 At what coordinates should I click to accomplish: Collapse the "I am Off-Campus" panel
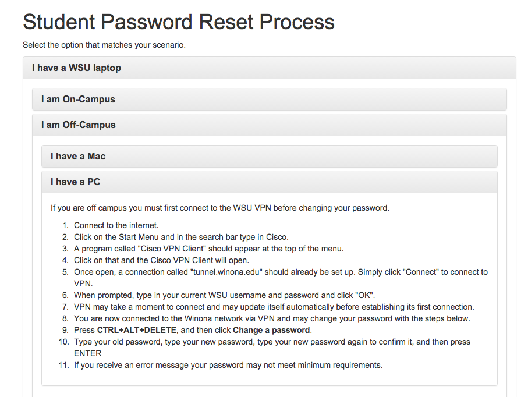[78, 125]
